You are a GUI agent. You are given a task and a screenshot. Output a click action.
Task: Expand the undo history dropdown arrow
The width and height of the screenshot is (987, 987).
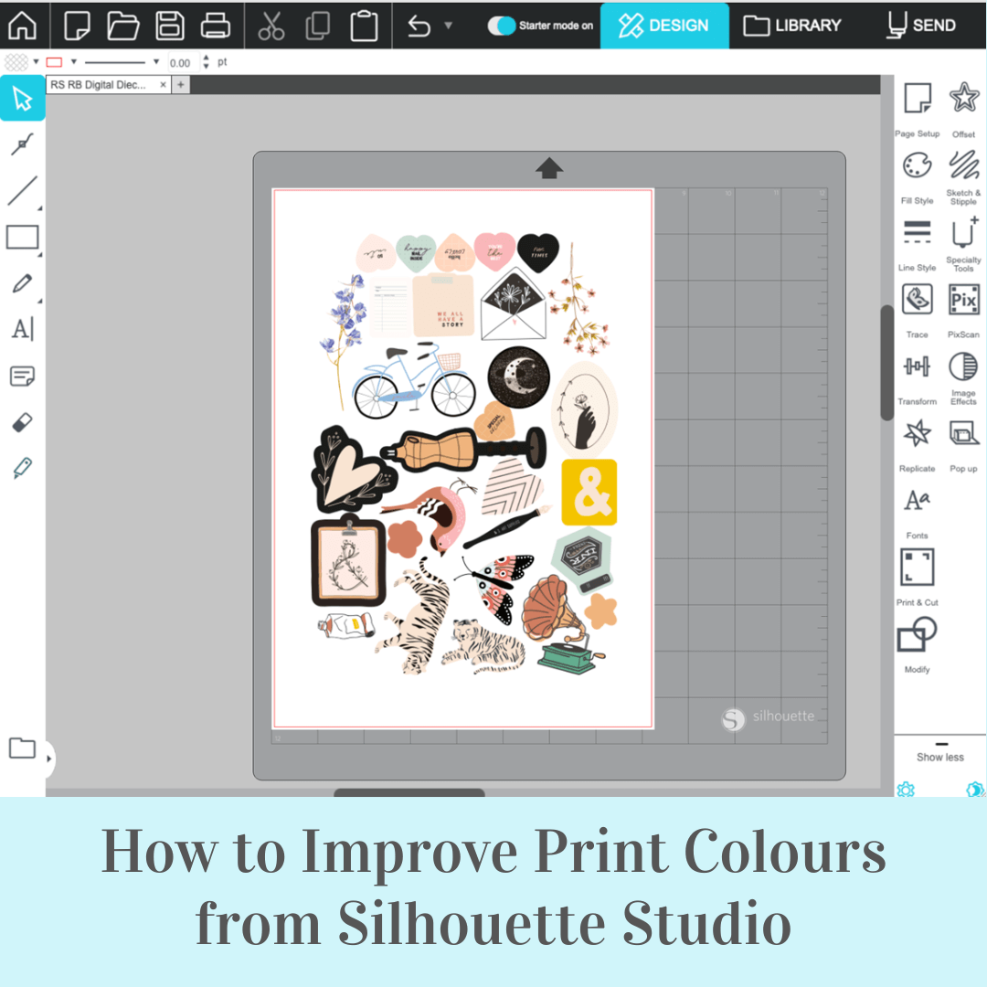tap(448, 26)
